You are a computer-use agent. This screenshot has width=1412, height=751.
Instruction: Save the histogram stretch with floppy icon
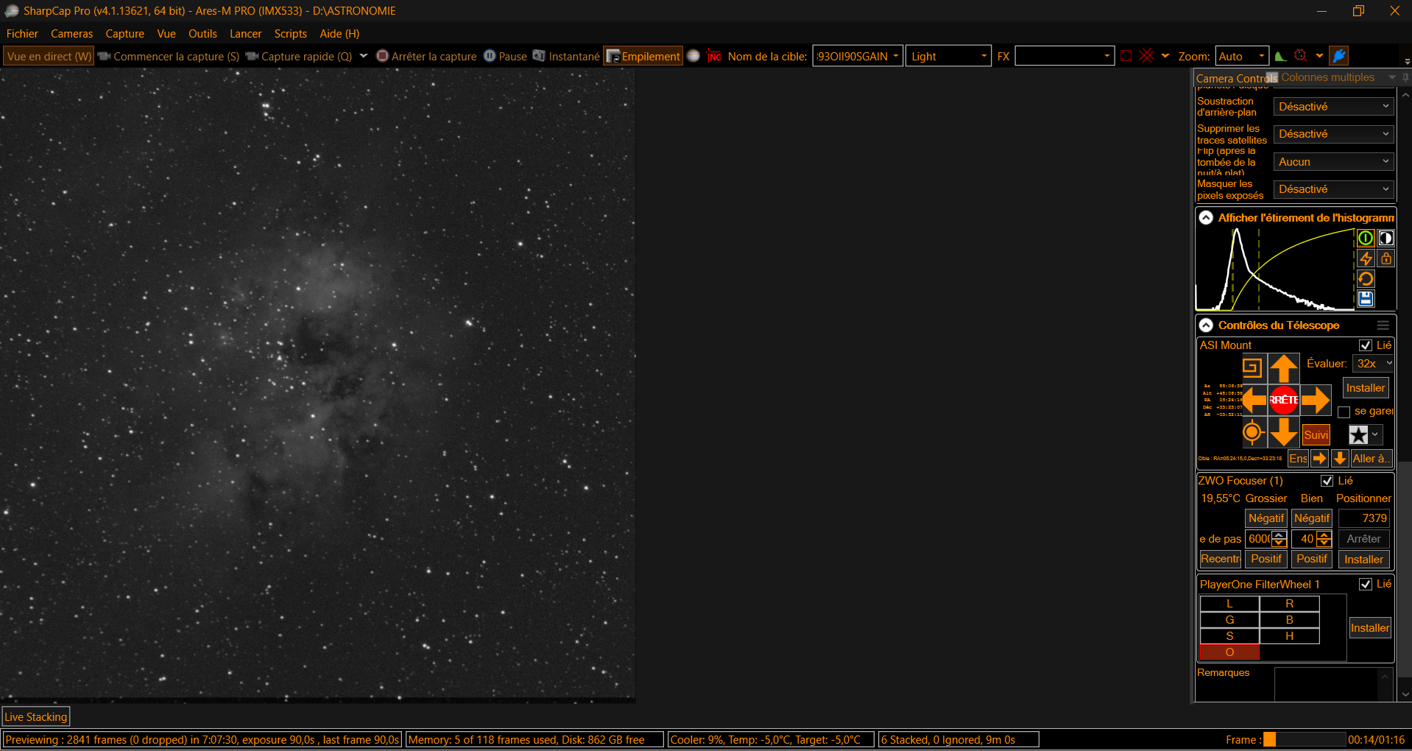point(1366,299)
